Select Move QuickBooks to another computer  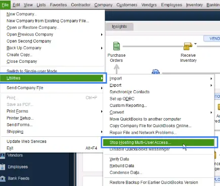coord(159,119)
